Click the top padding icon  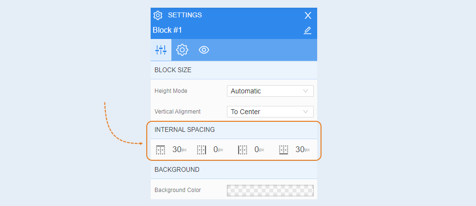(160, 150)
